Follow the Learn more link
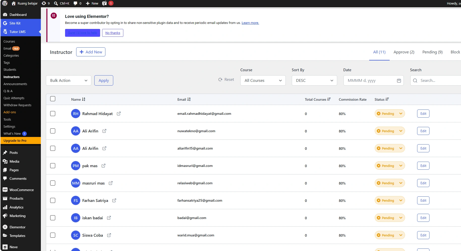The image size is (461, 251). [x=250, y=23]
